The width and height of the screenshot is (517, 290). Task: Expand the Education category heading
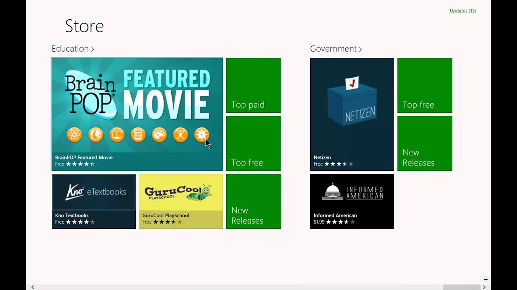point(73,49)
